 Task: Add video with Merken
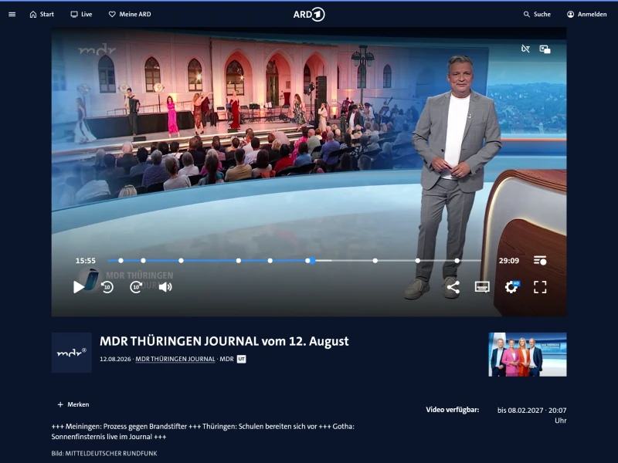[73, 404]
